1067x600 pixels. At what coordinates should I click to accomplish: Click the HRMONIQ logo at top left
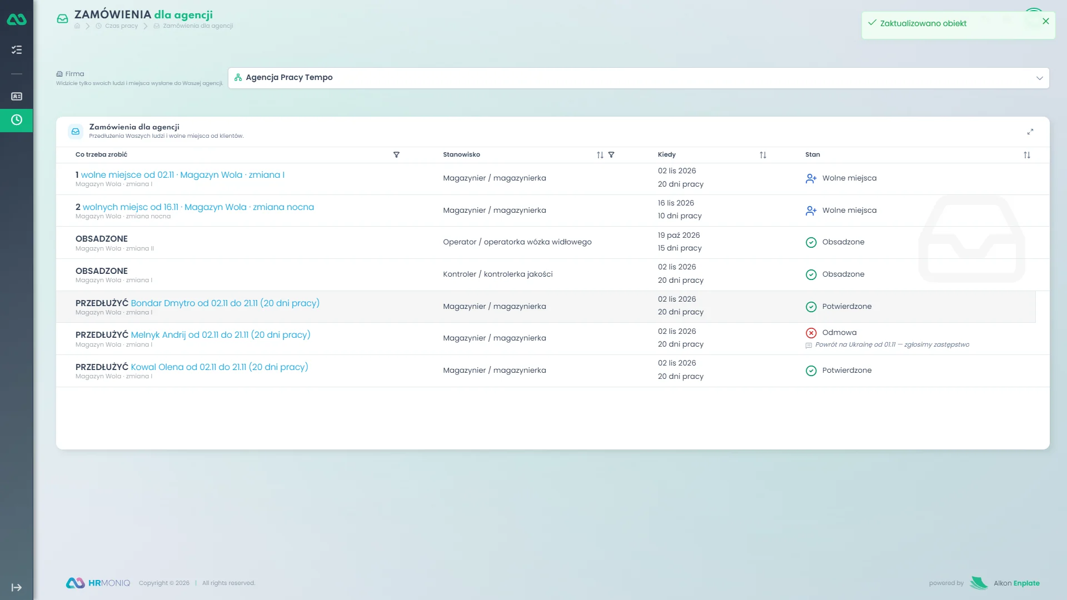click(17, 19)
